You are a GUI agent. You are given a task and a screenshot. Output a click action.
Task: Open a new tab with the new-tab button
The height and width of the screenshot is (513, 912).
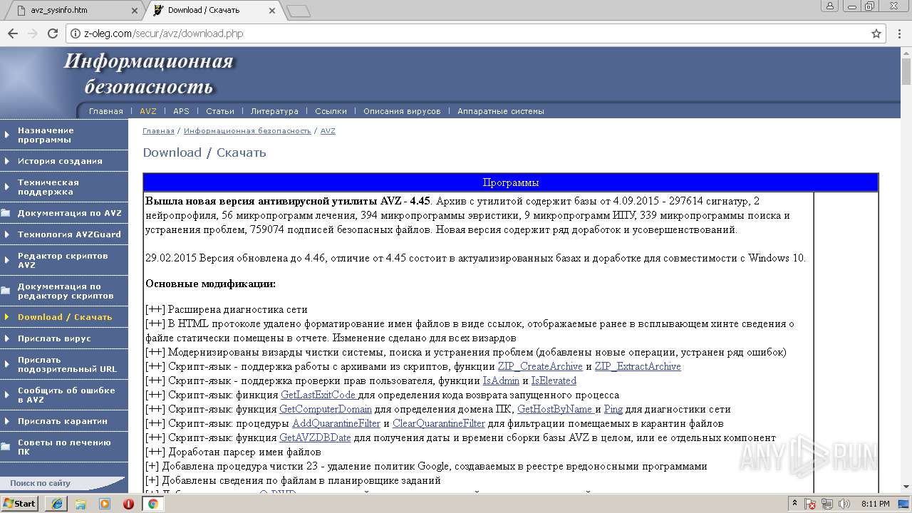(x=299, y=11)
